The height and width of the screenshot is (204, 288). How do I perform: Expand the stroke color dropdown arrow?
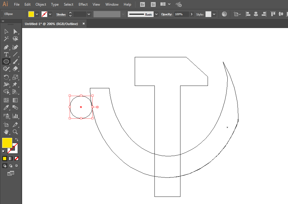click(x=50, y=14)
